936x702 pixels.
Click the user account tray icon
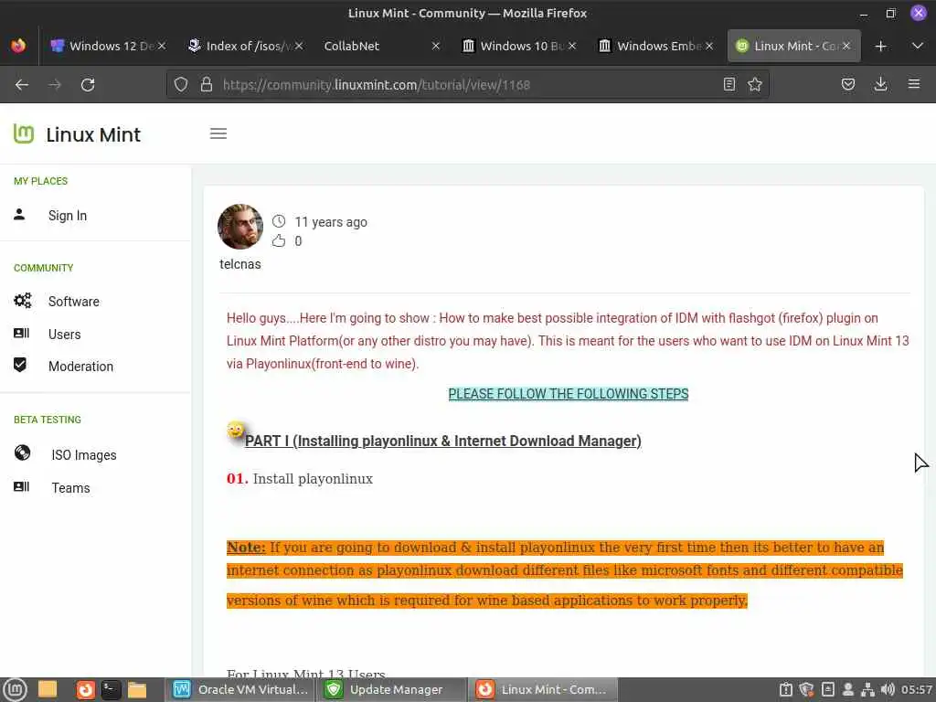click(x=847, y=689)
